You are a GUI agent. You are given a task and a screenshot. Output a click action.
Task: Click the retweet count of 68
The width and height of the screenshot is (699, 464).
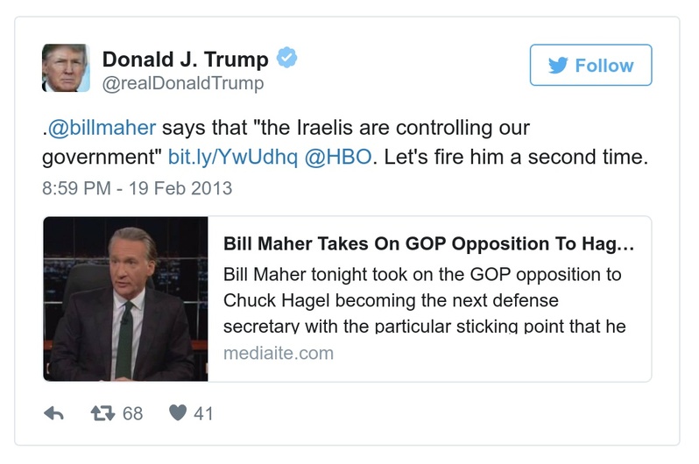point(132,412)
